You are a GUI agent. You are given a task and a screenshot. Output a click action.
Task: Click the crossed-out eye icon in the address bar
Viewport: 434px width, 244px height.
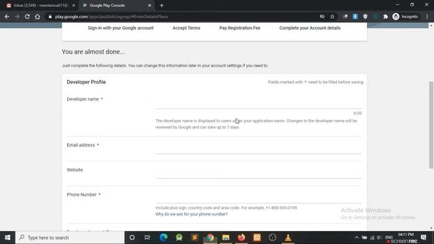pyautogui.click(x=322, y=16)
